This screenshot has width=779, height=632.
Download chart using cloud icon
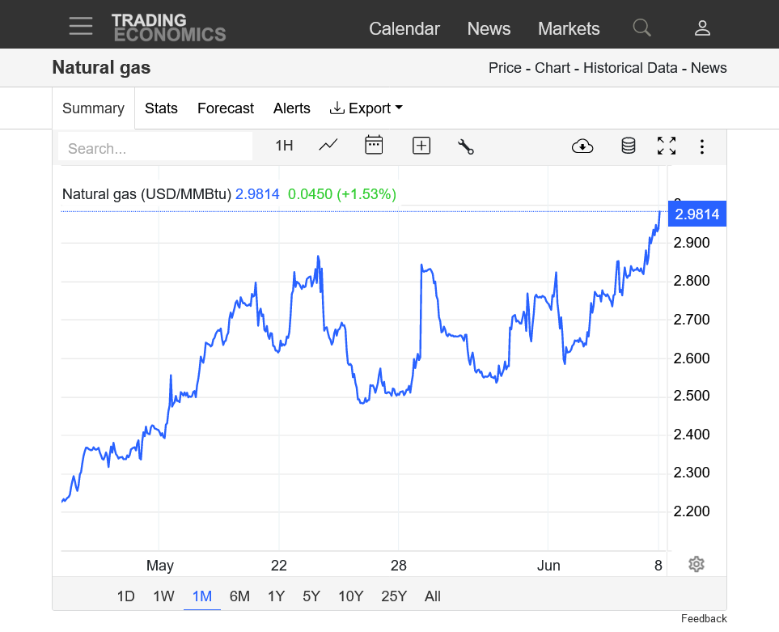click(x=582, y=146)
